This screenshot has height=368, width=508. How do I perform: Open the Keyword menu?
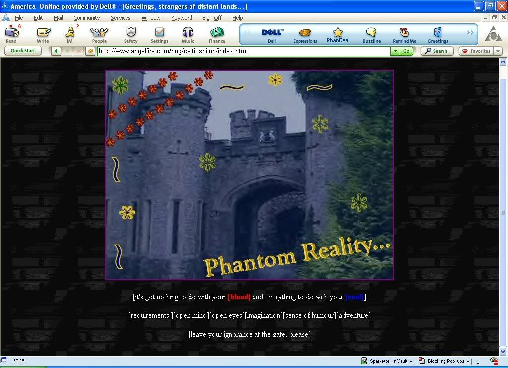tap(181, 18)
